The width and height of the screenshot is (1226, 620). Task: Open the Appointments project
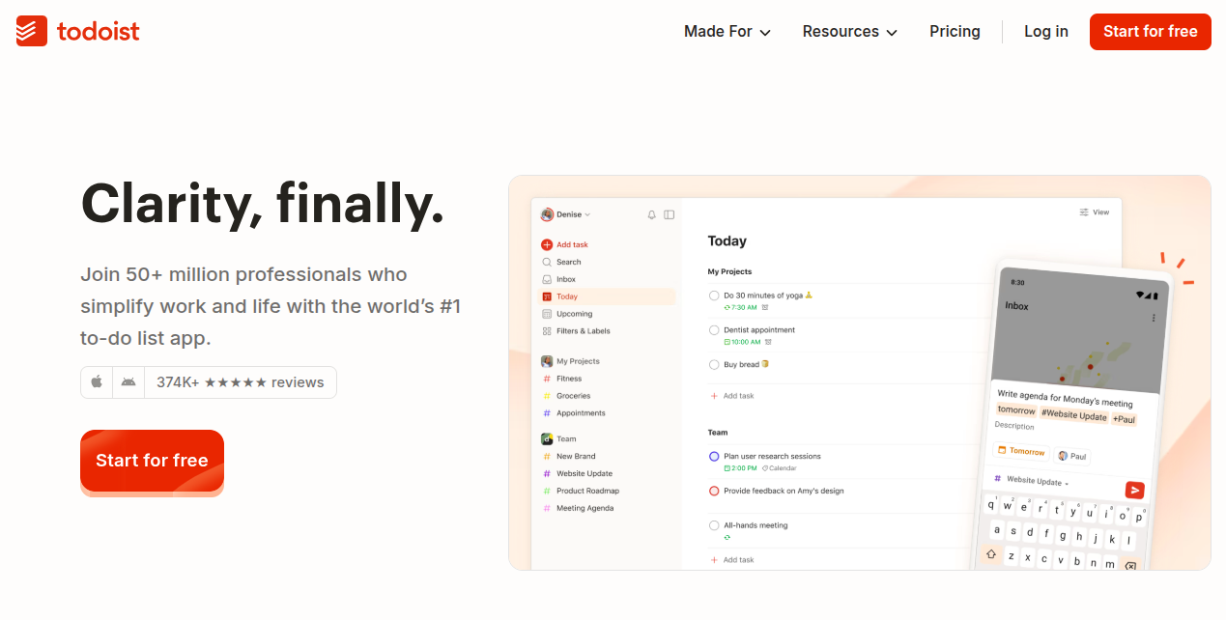tap(574, 413)
